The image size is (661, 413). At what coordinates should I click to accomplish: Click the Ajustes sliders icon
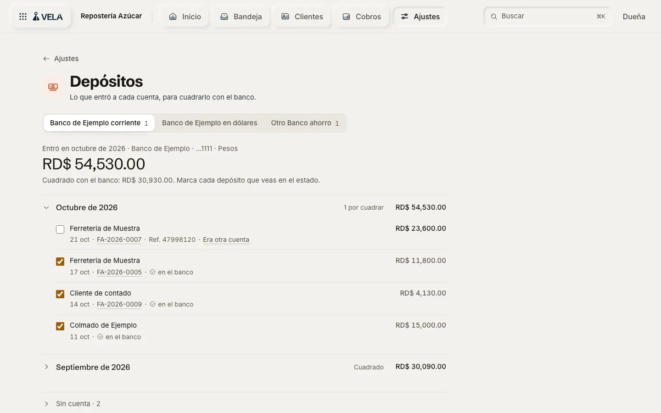point(404,17)
